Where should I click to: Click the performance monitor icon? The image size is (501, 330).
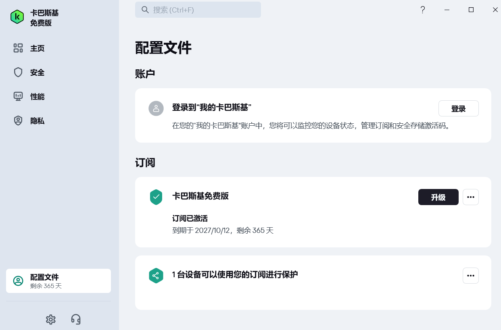pyautogui.click(x=18, y=97)
